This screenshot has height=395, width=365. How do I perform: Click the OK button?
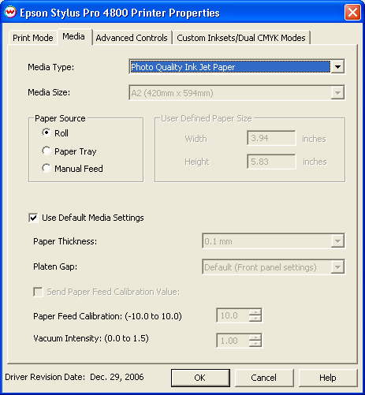(200, 378)
